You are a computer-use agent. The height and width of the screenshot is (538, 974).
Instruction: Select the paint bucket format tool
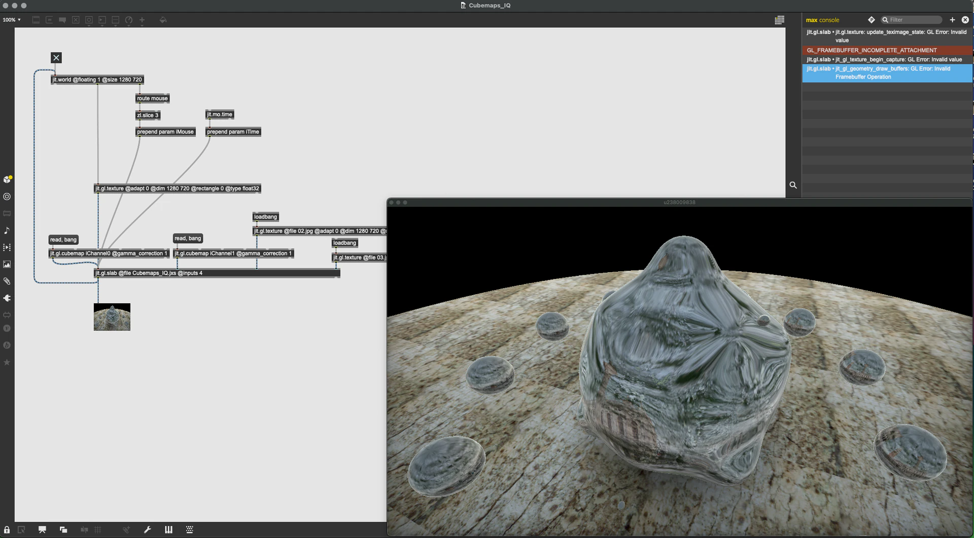click(163, 20)
